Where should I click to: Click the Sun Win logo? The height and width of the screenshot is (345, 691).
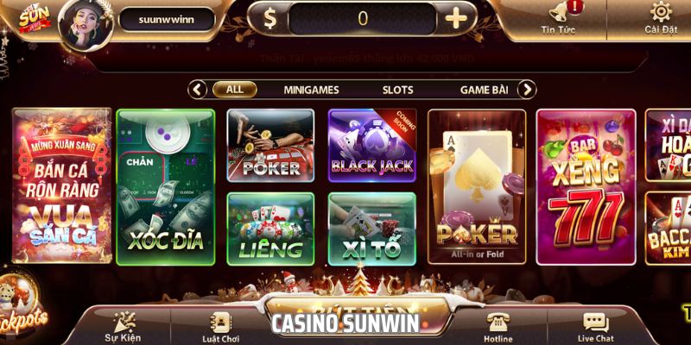click(x=34, y=19)
